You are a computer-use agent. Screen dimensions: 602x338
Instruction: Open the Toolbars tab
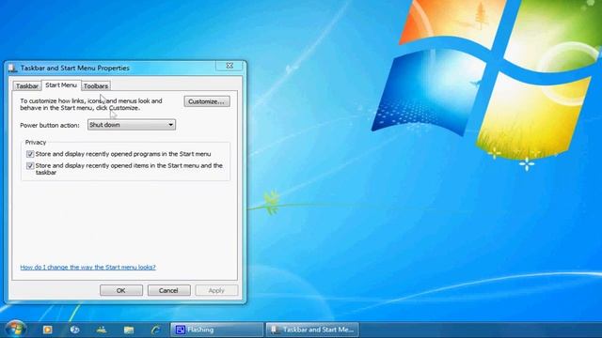point(96,85)
